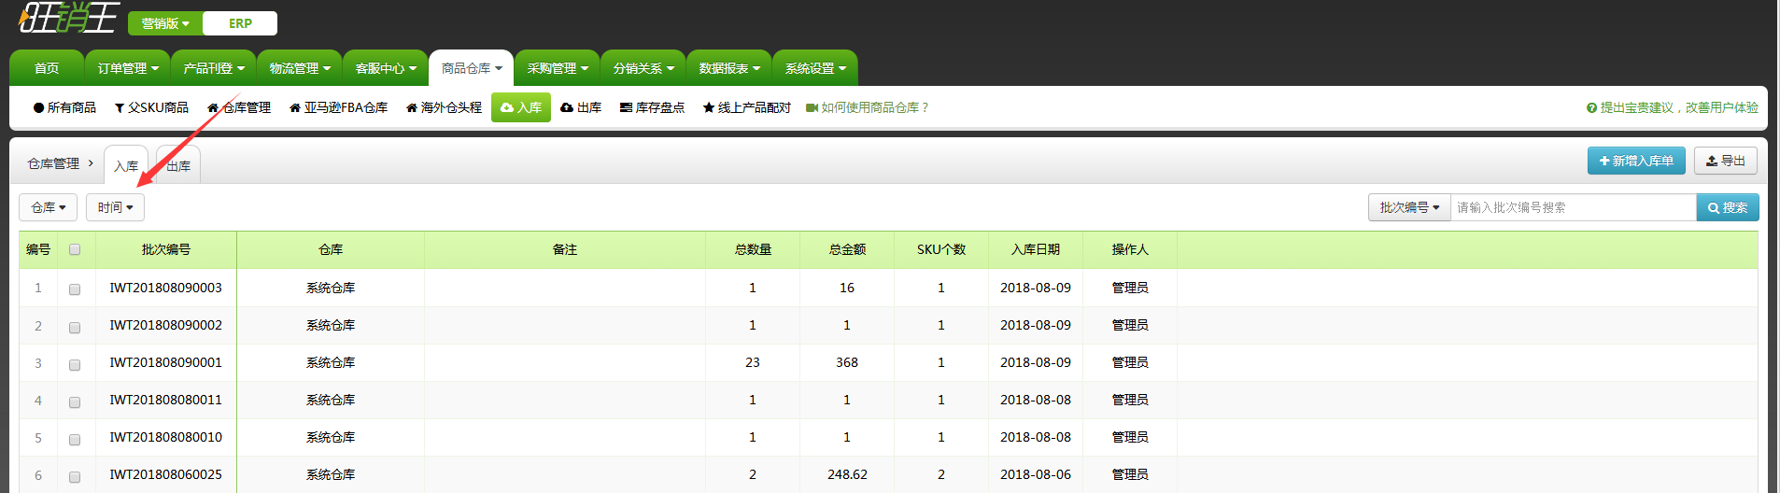Check row IWT201808080011 checkbox
This screenshot has width=1780, height=493.
(x=75, y=401)
